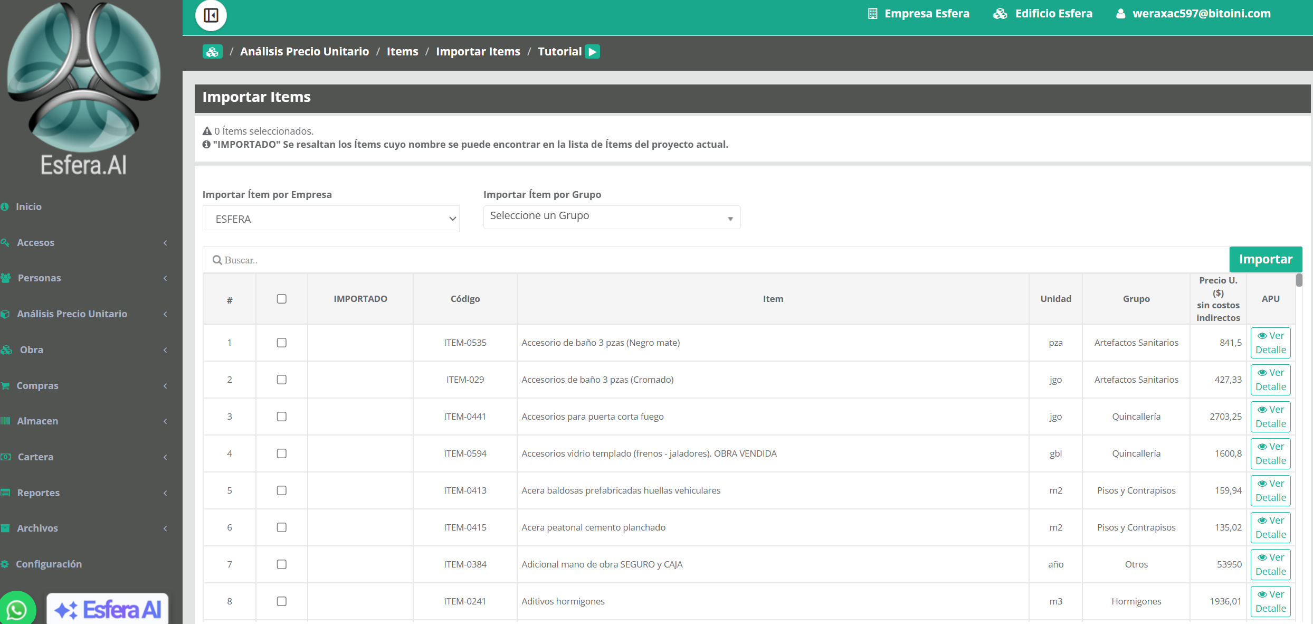Collapse the sidebar with the panel toggle icon
The image size is (1313, 624).
click(x=211, y=15)
